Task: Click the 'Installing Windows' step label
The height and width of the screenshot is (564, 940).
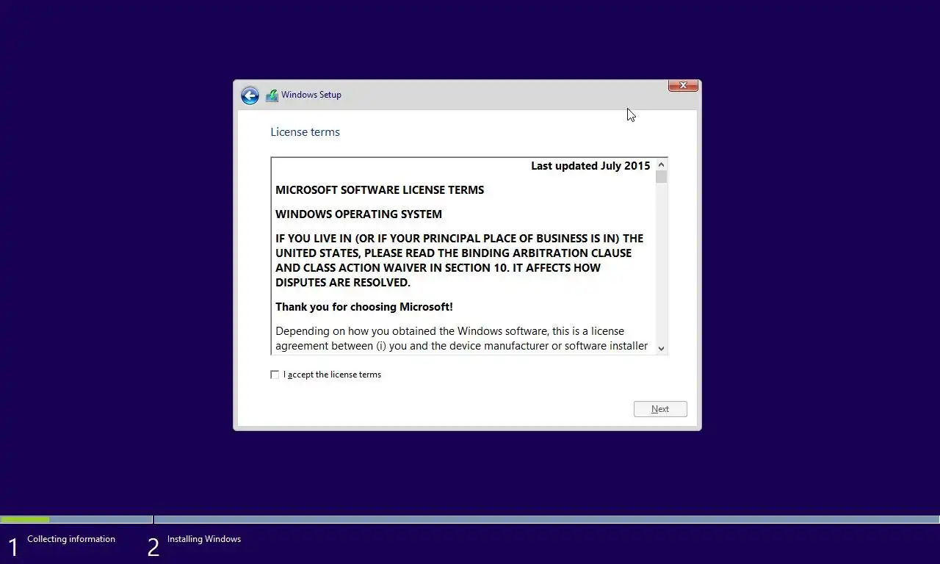Action: [204, 539]
